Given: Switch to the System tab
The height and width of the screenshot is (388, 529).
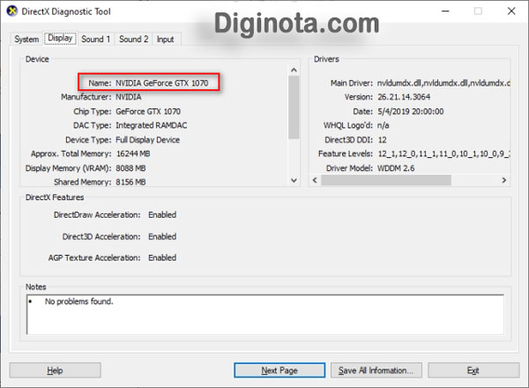Looking at the screenshot, I should tap(26, 39).
